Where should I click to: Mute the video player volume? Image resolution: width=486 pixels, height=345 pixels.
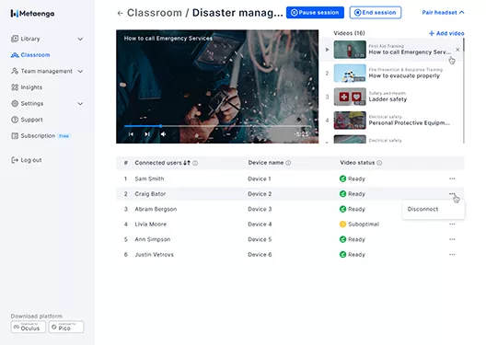163,134
